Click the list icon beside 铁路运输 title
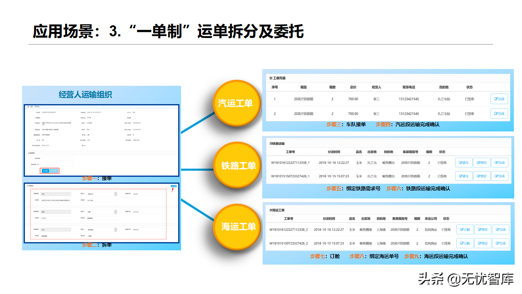This screenshot has height=294, width=522. (x=271, y=144)
